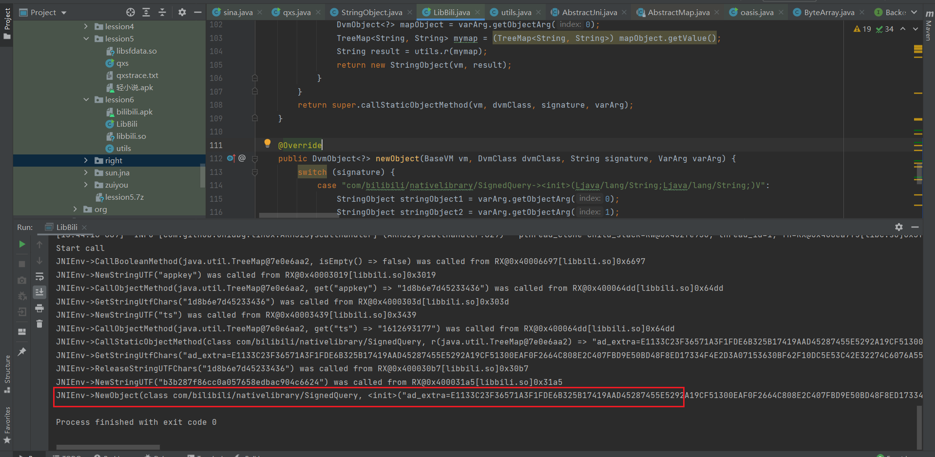Clear console with trash icon
The image size is (935, 457).
point(39,324)
